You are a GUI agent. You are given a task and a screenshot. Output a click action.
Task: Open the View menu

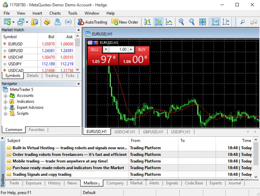click(21, 13)
